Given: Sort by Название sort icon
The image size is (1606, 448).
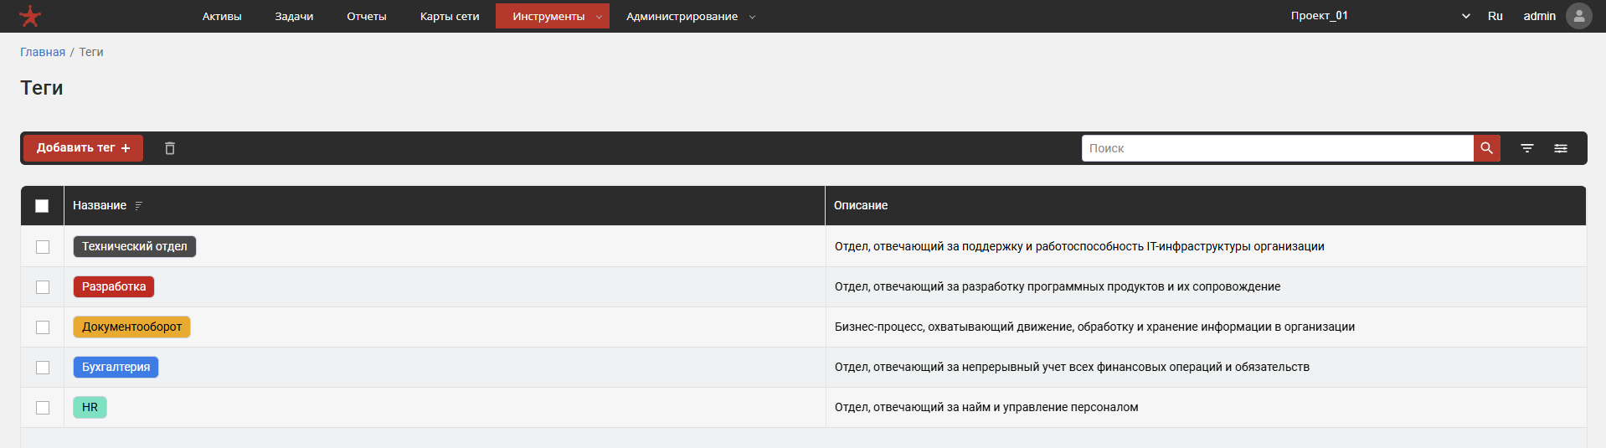Looking at the screenshot, I should [139, 206].
